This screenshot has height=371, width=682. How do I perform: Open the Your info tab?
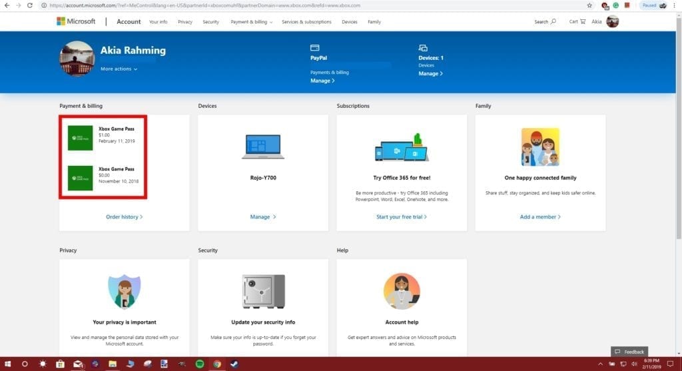point(159,22)
